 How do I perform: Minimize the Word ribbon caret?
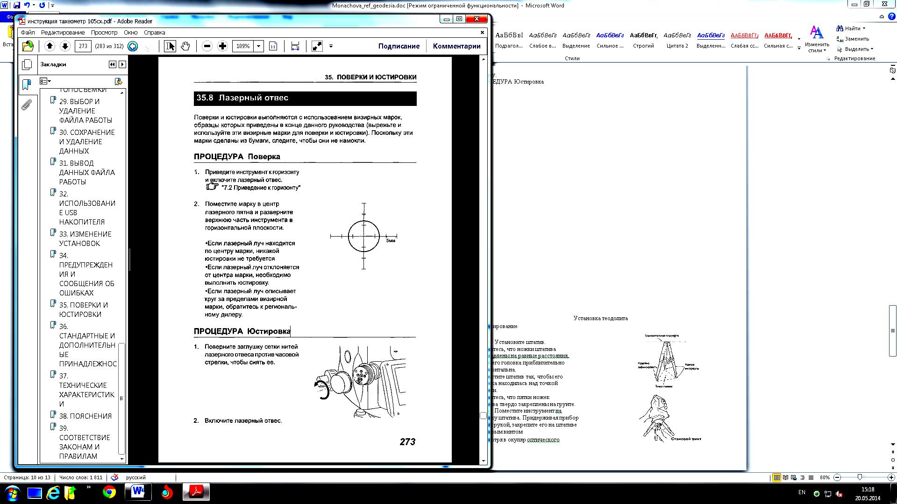(882, 16)
